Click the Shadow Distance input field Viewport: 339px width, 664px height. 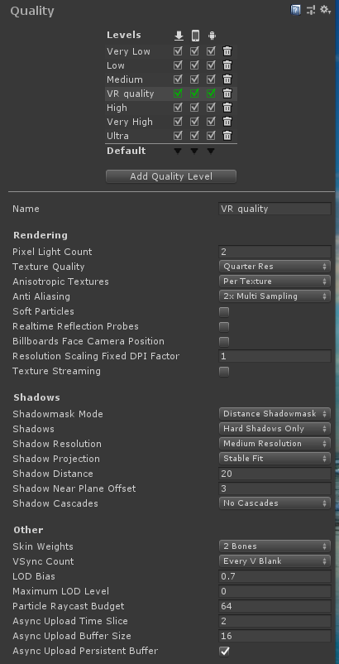[x=275, y=474]
